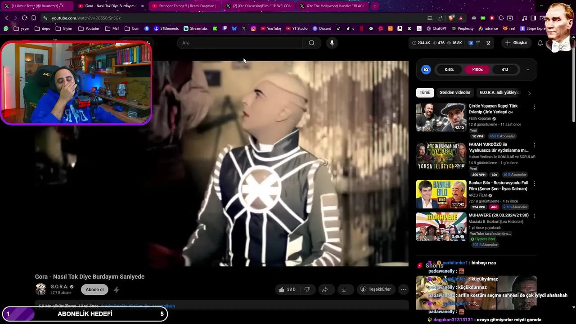
Task: Switch to The Hollywood Handle tab
Action: 332,6
